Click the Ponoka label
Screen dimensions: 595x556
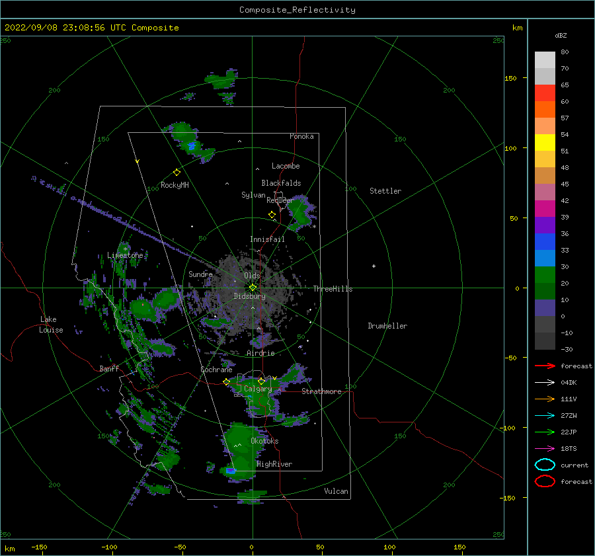pyautogui.click(x=301, y=136)
